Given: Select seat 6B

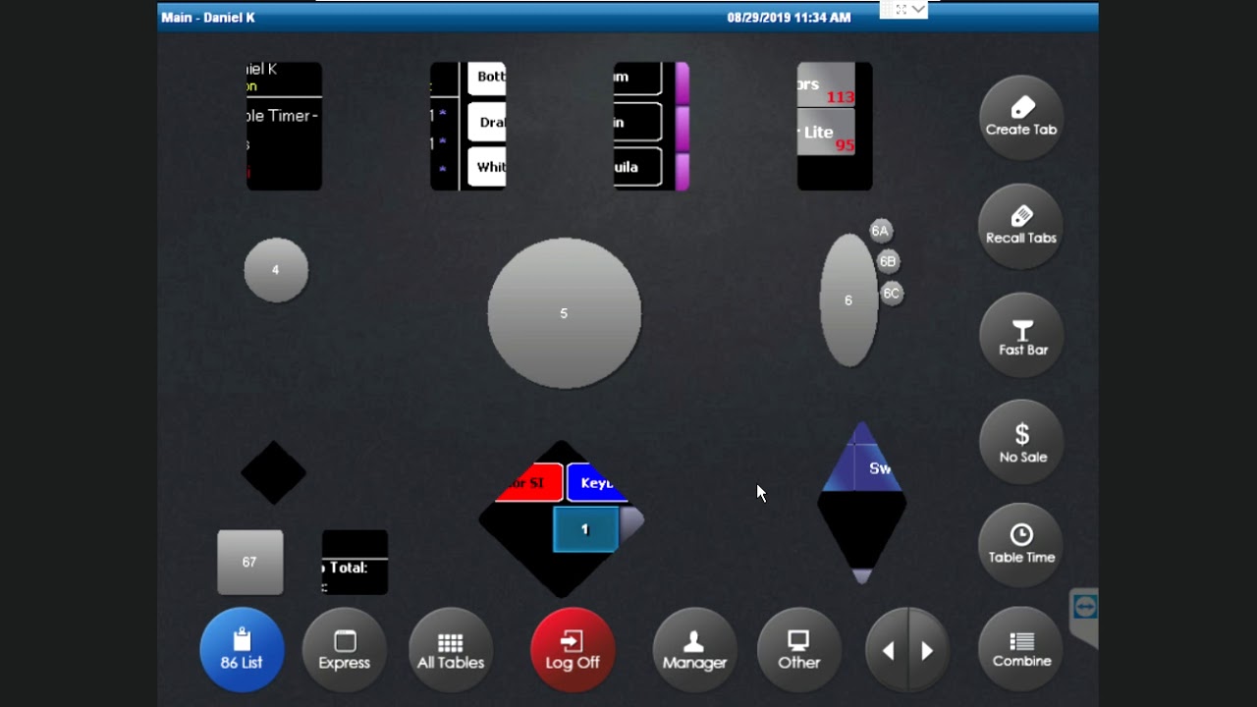Looking at the screenshot, I should pyautogui.click(x=888, y=261).
